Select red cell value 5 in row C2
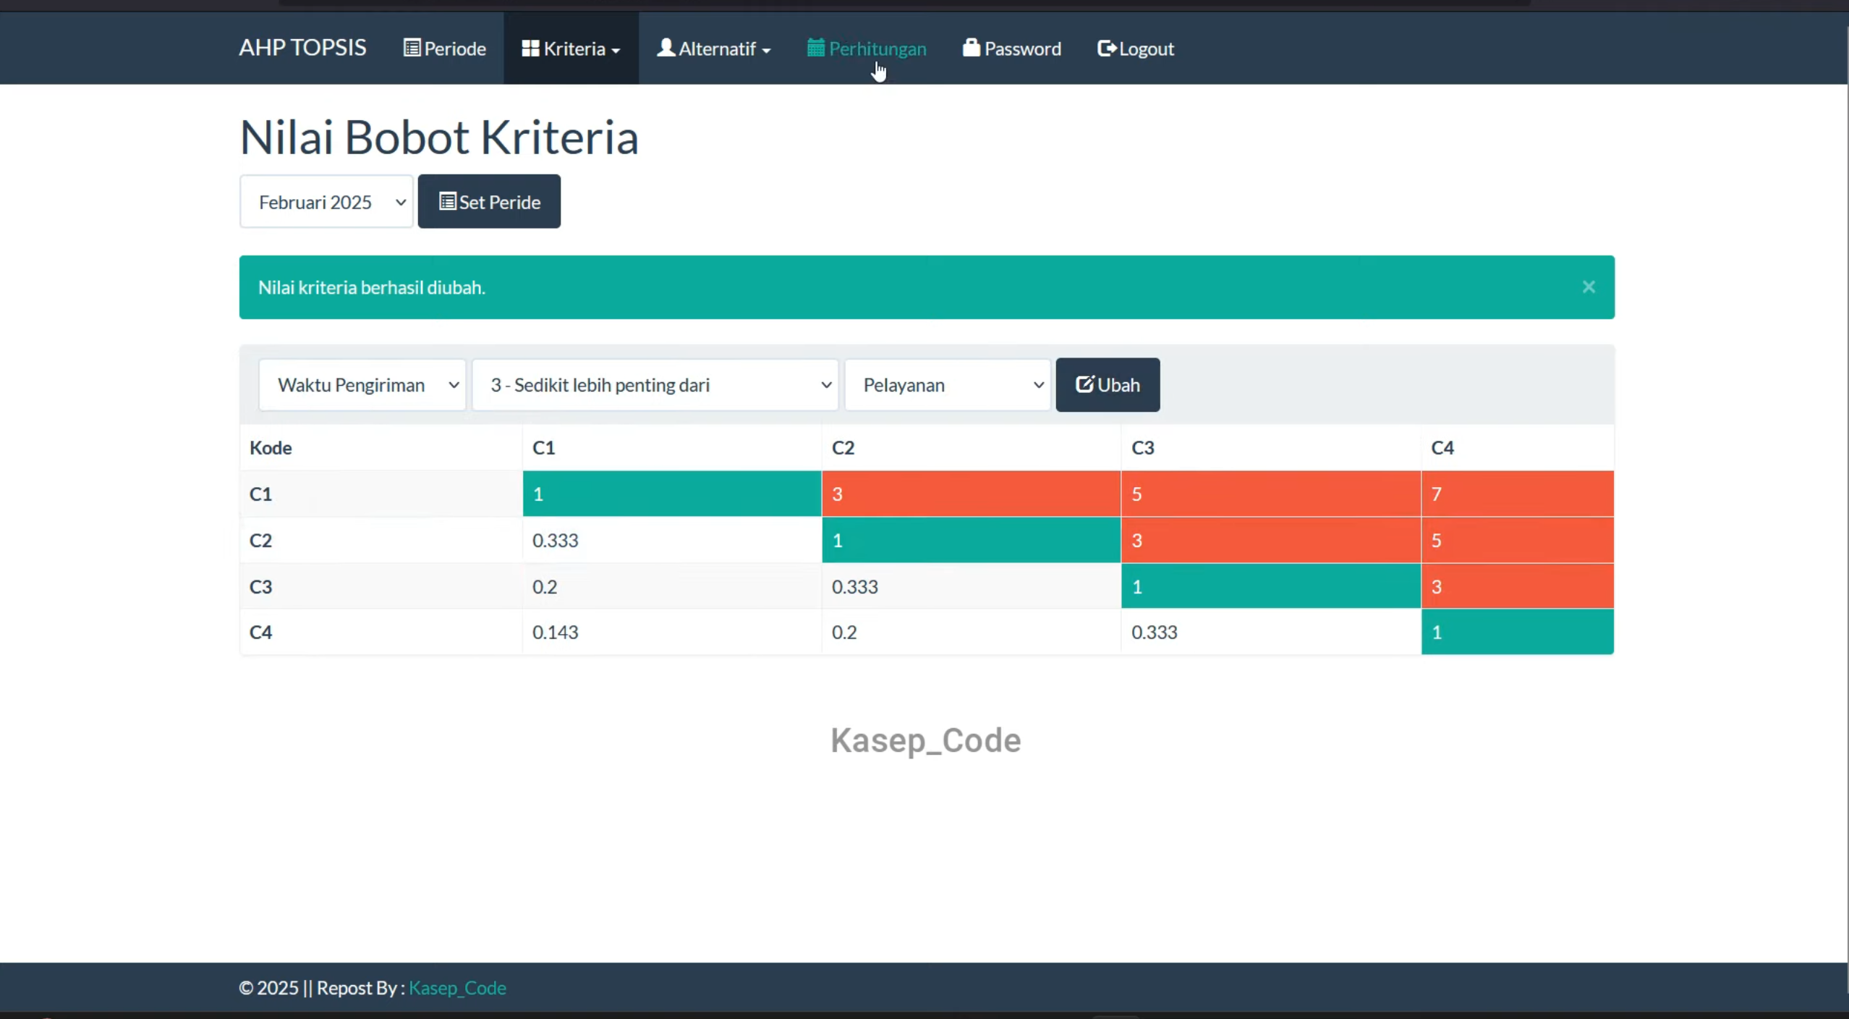Viewport: 1849px width, 1019px height. coord(1517,540)
